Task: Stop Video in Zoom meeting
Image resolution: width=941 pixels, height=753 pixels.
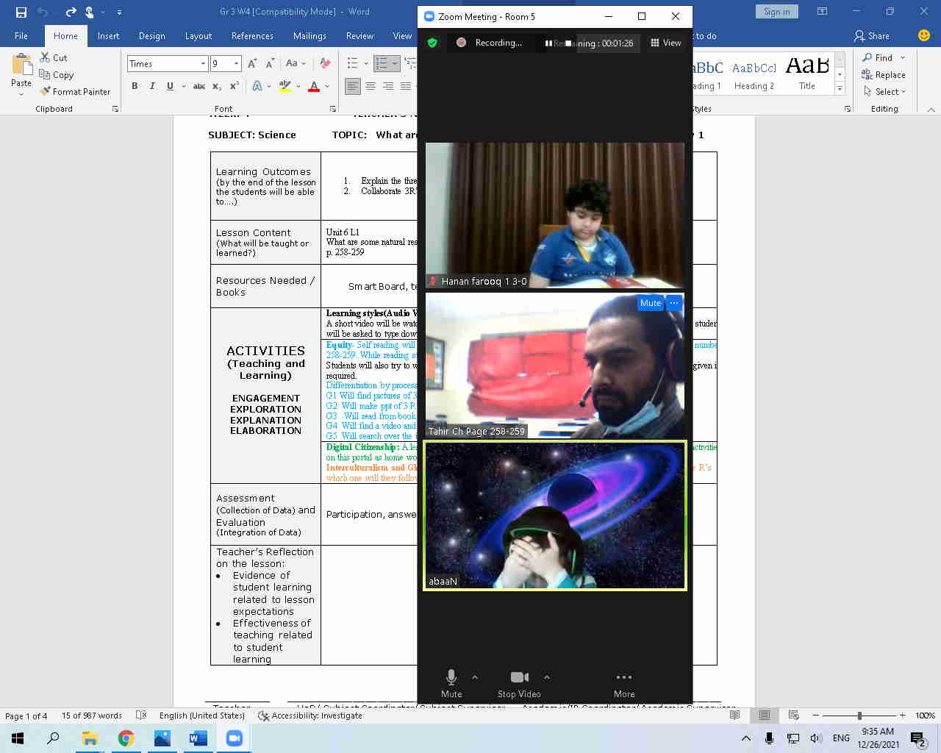Action: (x=519, y=684)
